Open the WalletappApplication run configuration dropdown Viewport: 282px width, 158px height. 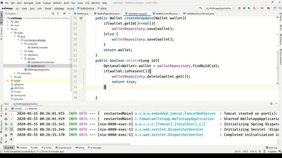(220, 8)
